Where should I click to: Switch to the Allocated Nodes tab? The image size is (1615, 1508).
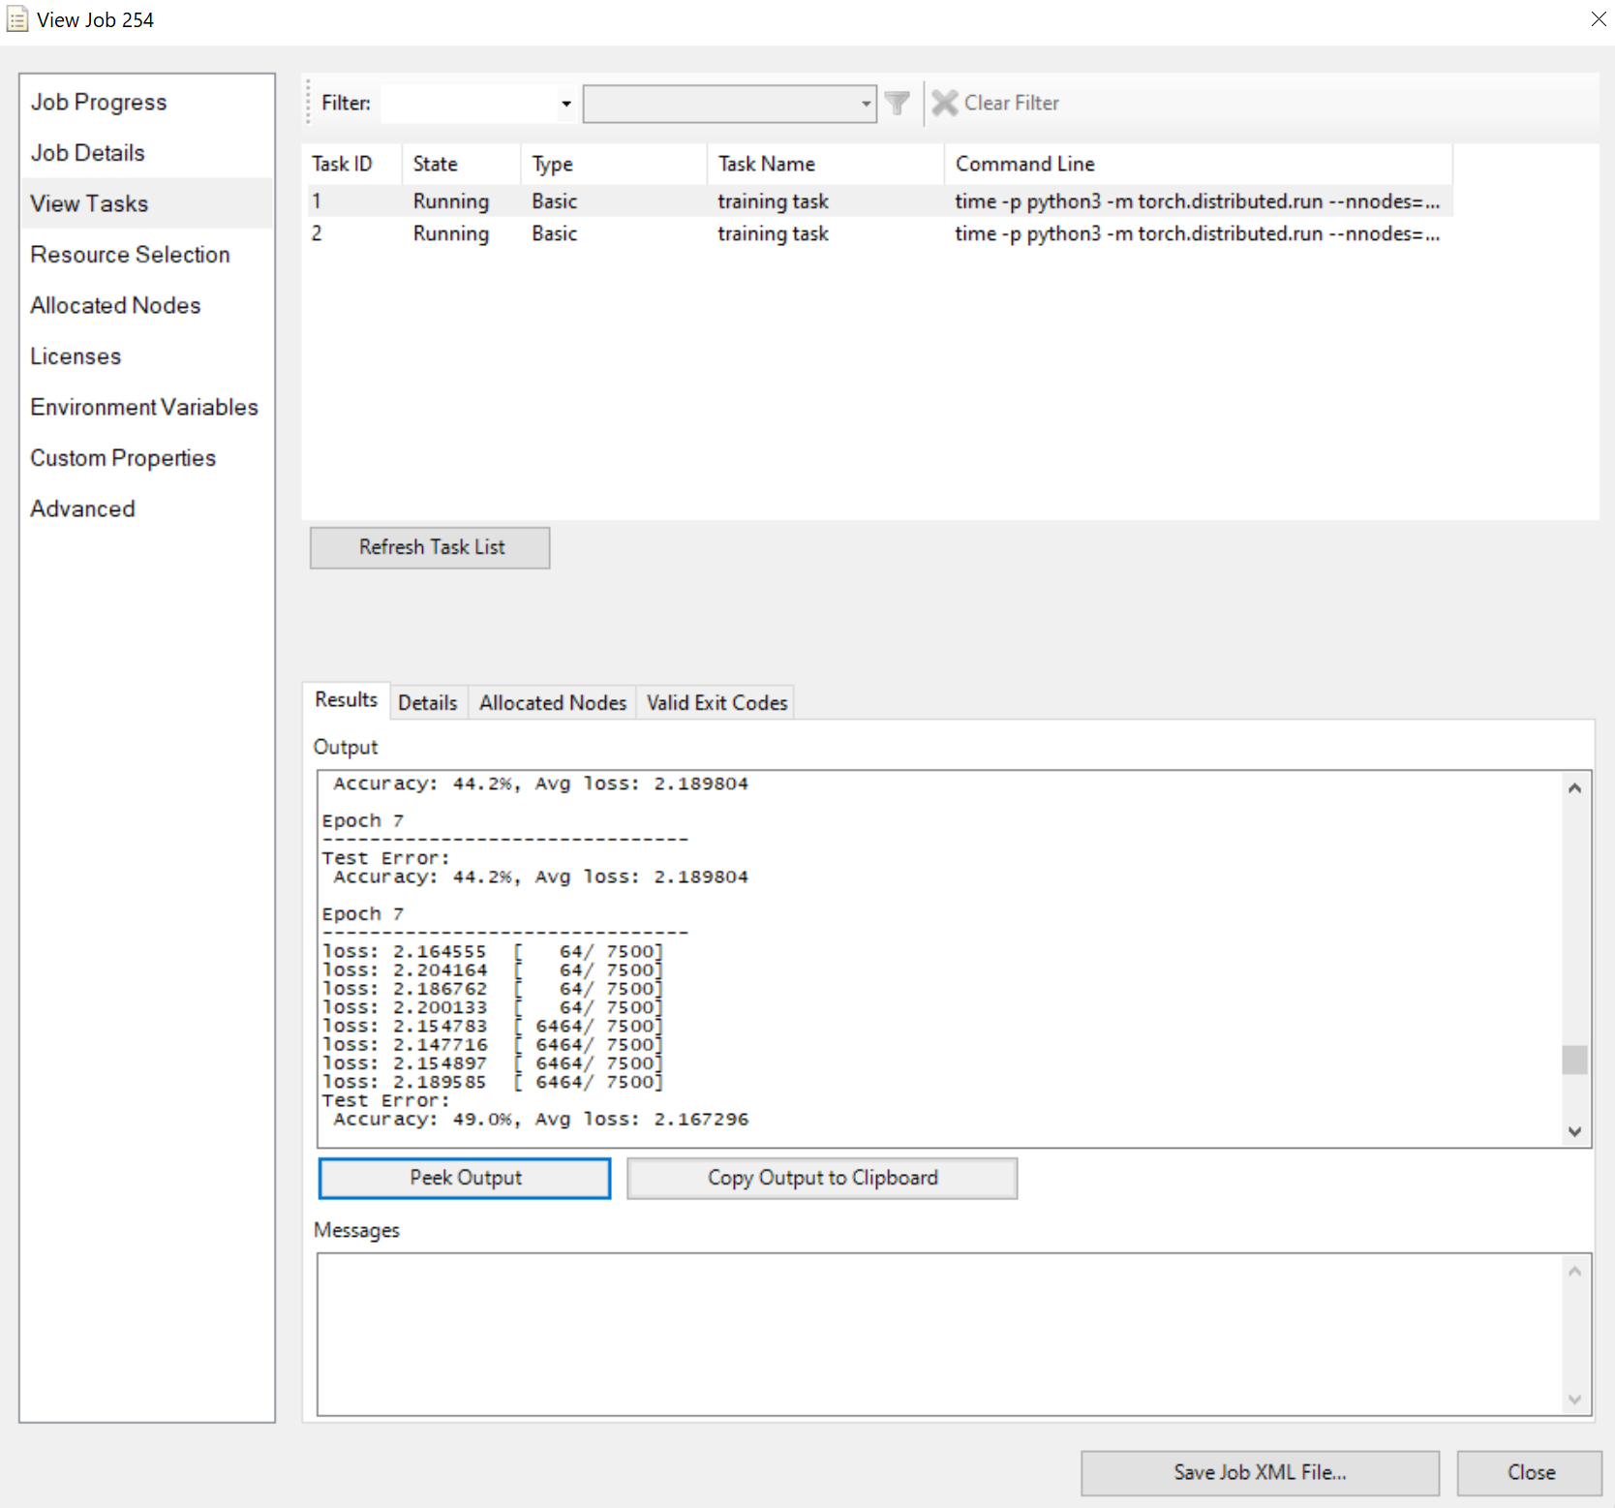point(552,702)
